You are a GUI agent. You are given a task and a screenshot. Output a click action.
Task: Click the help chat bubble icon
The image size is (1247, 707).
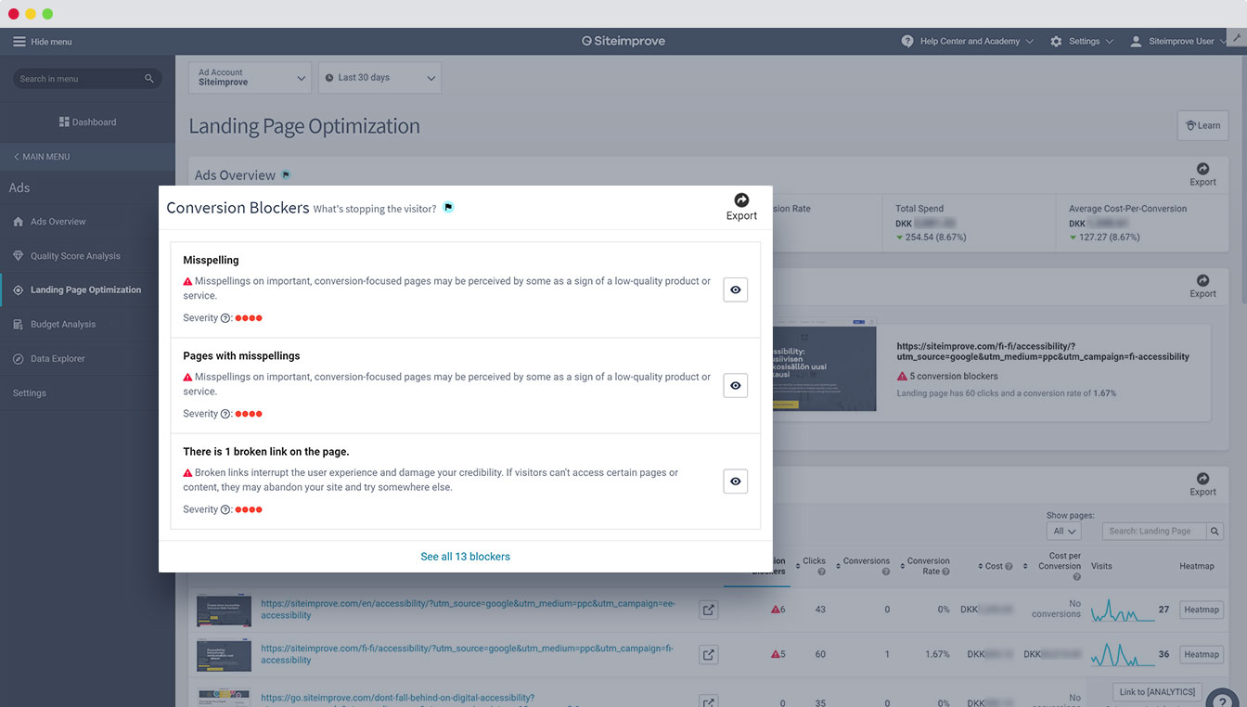1219,694
